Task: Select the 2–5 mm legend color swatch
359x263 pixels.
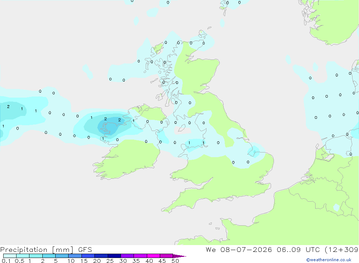Action: click(49, 256)
